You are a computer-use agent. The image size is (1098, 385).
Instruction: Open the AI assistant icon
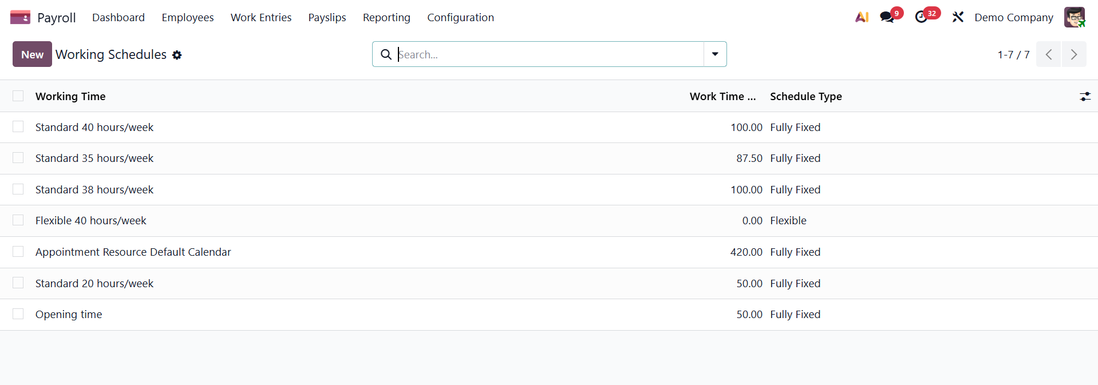click(x=862, y=17)
